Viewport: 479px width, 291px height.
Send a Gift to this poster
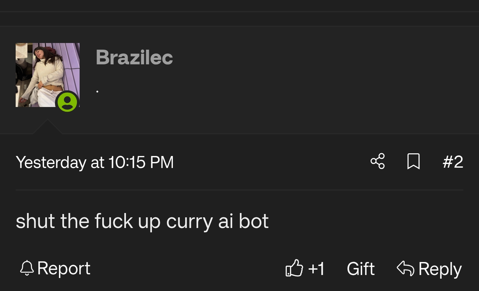click(360, 269)
